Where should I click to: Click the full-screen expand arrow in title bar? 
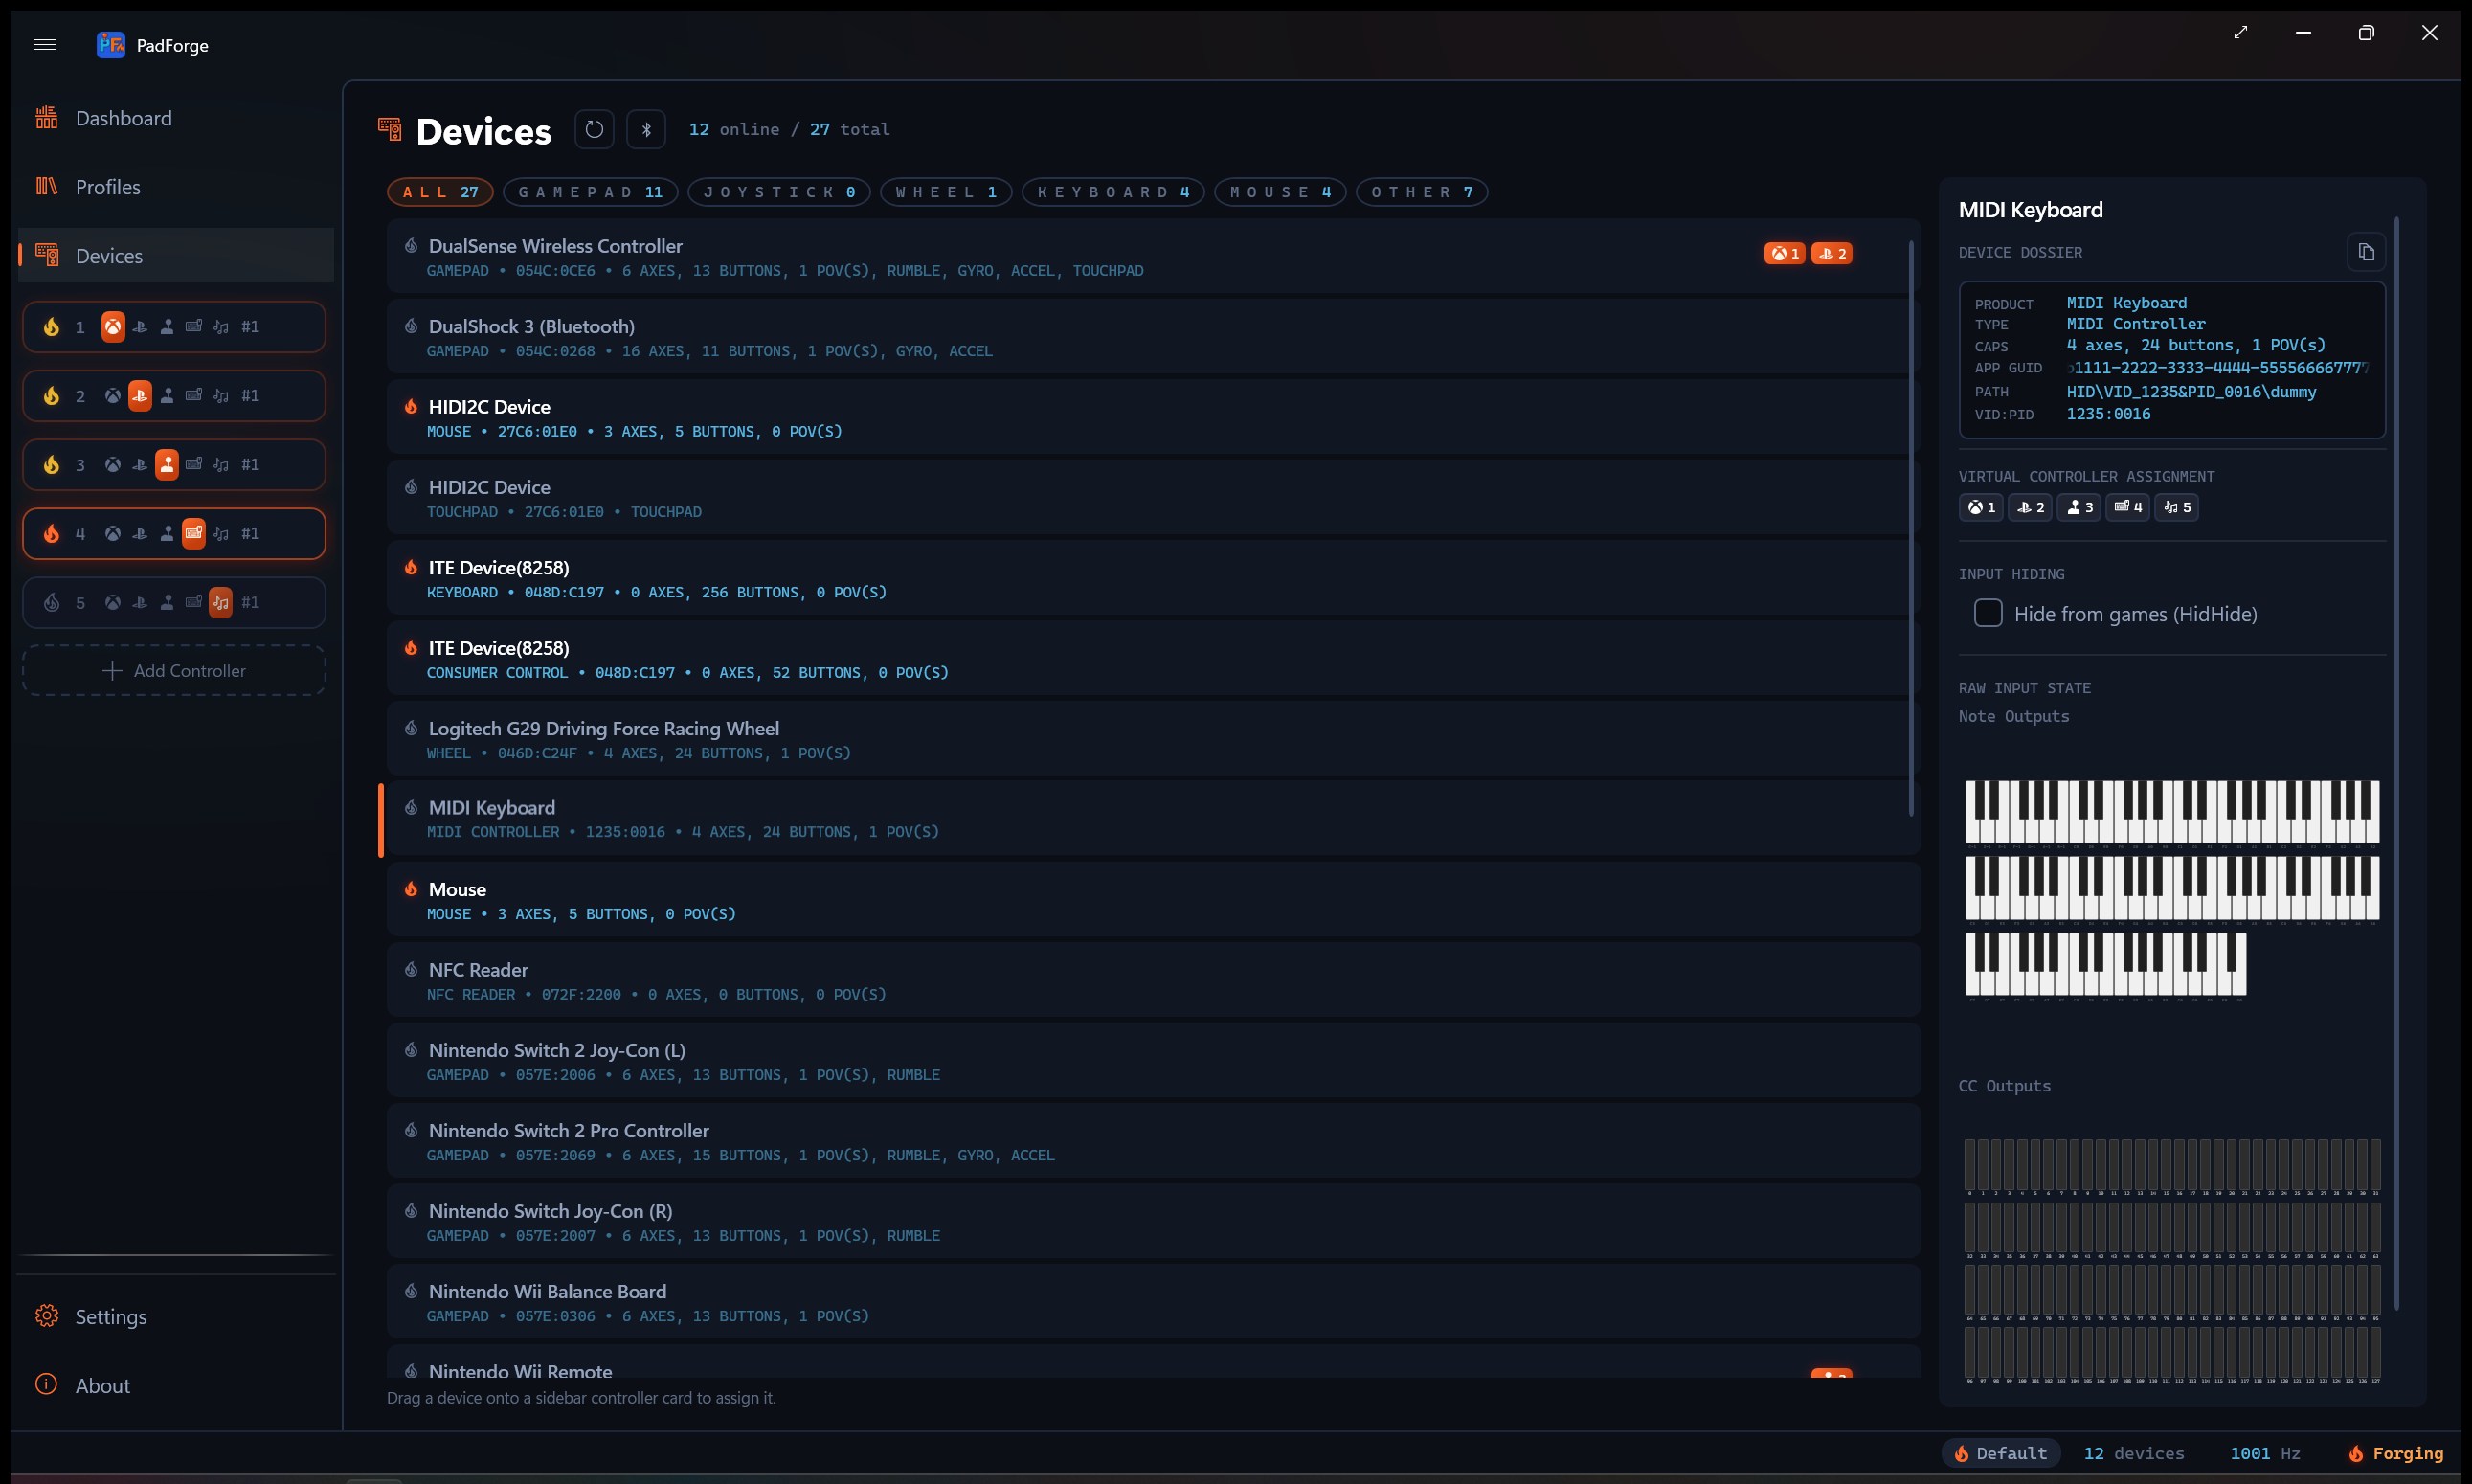click(x=2240, y=32)
